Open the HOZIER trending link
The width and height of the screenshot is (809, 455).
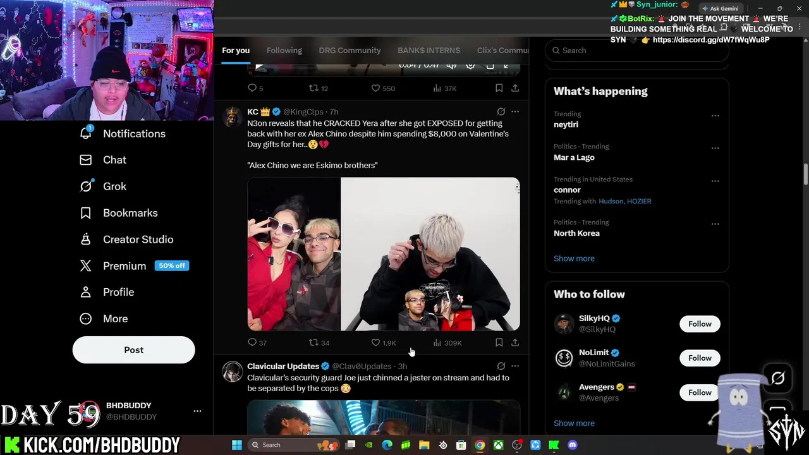point(639,201)
